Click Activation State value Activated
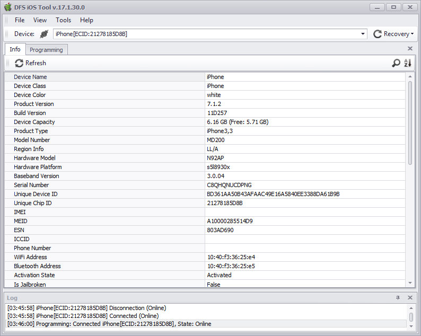Screen dimensions: 421x336 219,275
